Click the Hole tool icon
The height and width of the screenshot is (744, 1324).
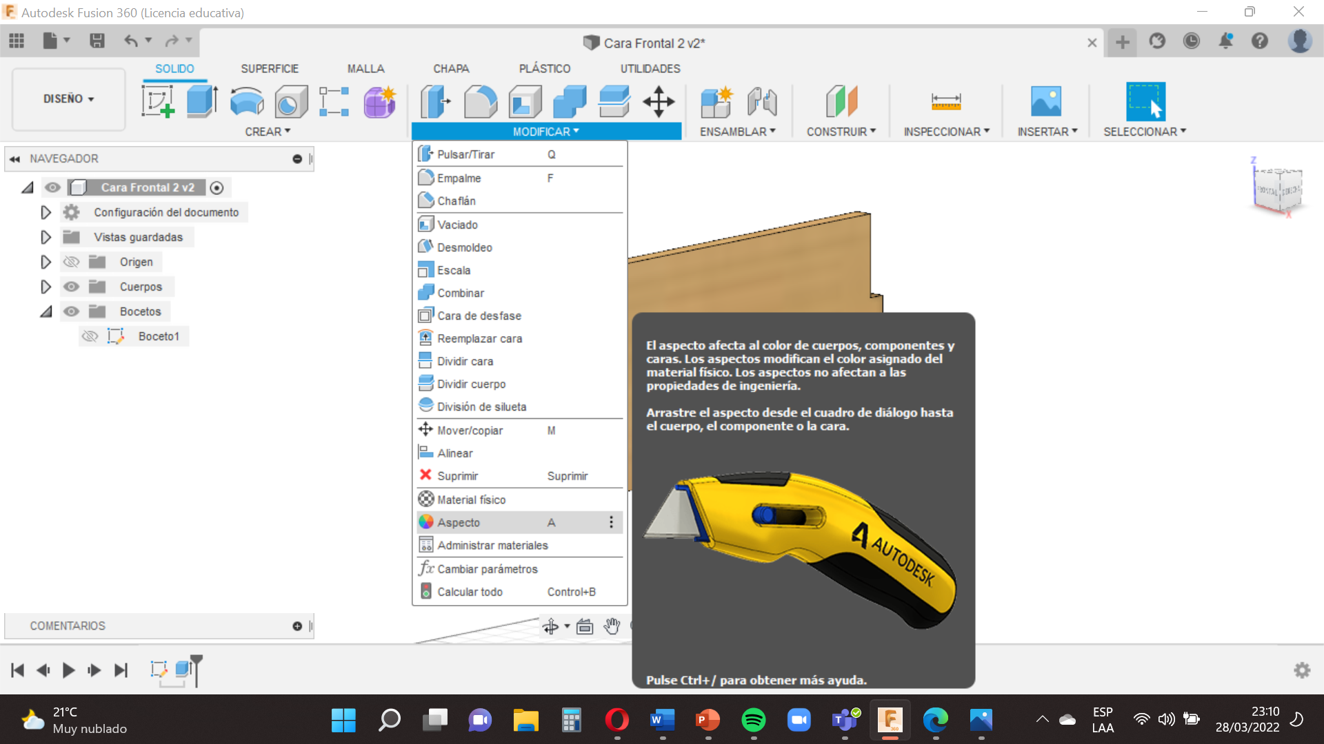(x=291, y=102)
